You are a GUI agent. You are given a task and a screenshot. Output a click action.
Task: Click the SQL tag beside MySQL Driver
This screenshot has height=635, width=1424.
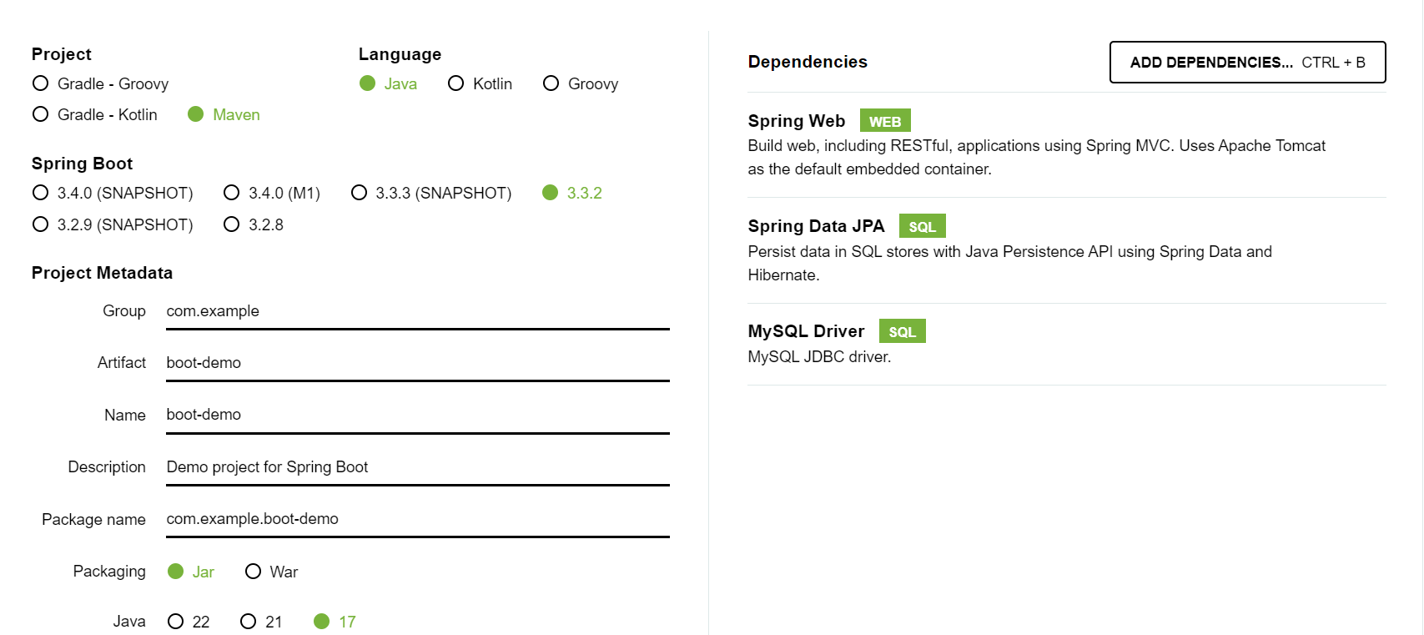coord(902,331)
